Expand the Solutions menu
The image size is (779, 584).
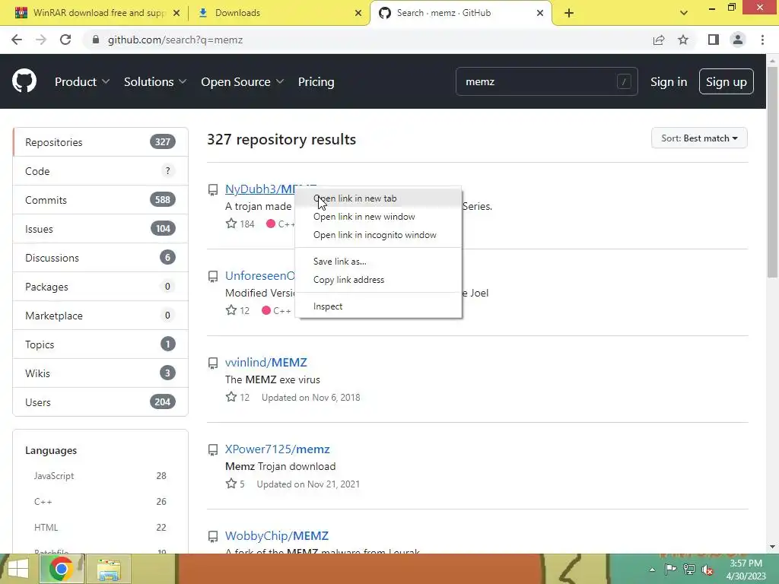[155, 81]
